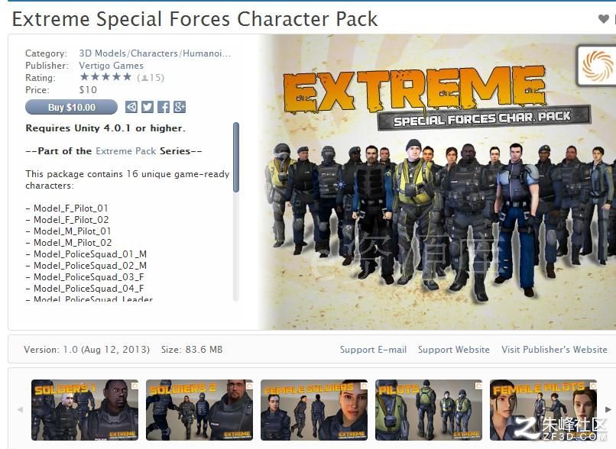
Task: Open the Extreme Pack series link
Action: tap(125, 151)
